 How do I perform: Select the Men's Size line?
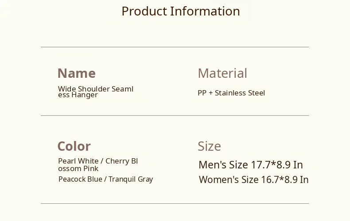click(250, 165)
